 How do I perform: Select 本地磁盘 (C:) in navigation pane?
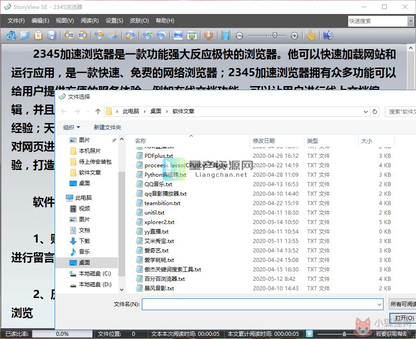pos(90,273)
